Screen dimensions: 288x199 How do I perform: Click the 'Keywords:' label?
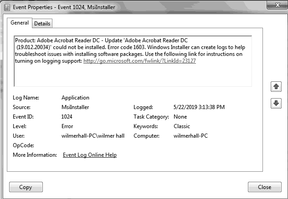[x=146, y=126]
